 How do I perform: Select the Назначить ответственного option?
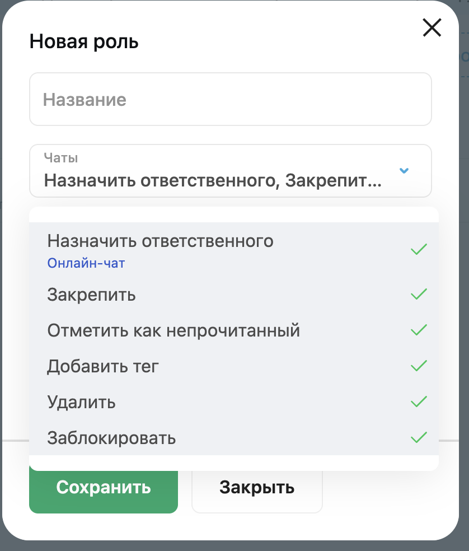coord(234,250)
